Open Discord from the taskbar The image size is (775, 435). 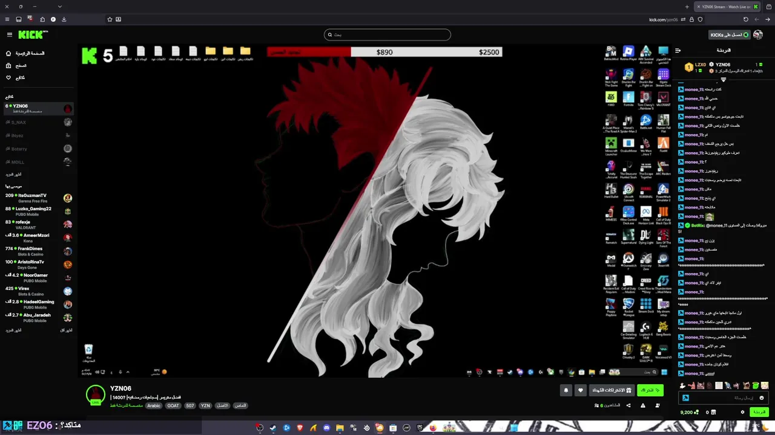click(x=326, y=428)
